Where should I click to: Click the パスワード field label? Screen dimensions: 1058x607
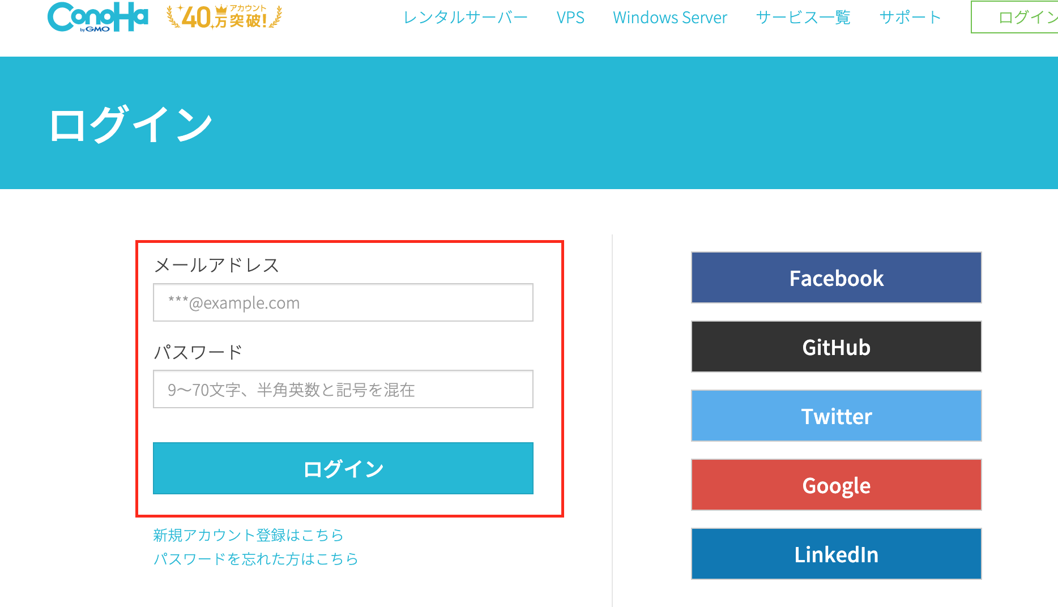[198, 352]
